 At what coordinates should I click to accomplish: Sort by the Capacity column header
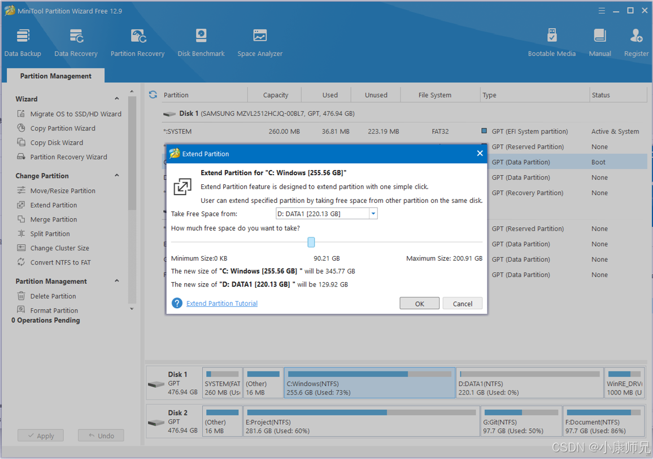(x=275, y=95)
